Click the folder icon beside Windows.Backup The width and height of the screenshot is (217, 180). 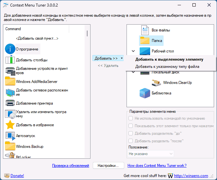pyautogui.click(x=10, y=146)
